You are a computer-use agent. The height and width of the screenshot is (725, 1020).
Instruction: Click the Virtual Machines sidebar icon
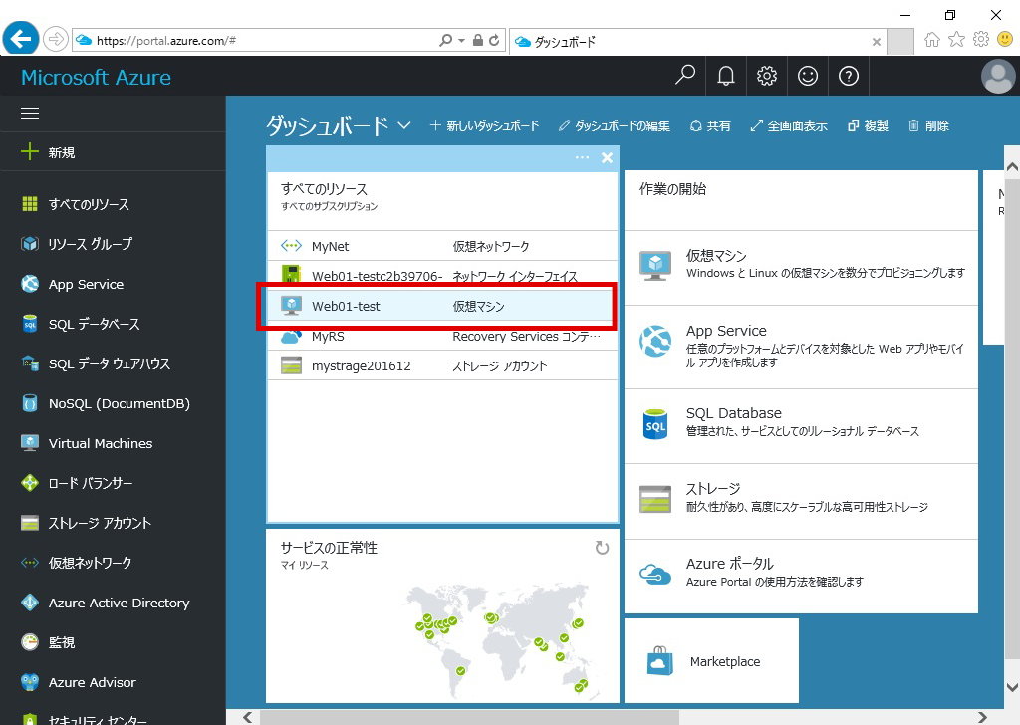30,443
